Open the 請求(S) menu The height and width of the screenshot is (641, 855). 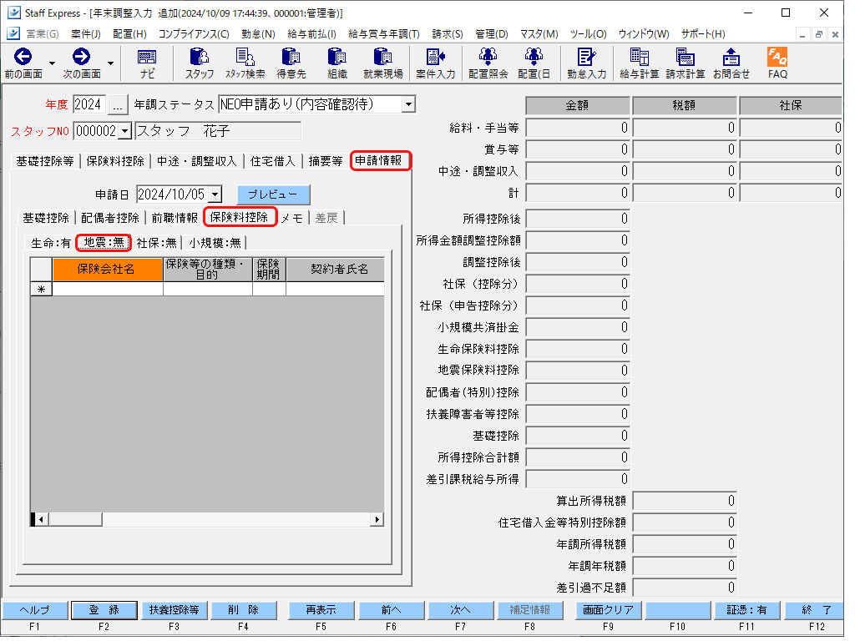448,33
